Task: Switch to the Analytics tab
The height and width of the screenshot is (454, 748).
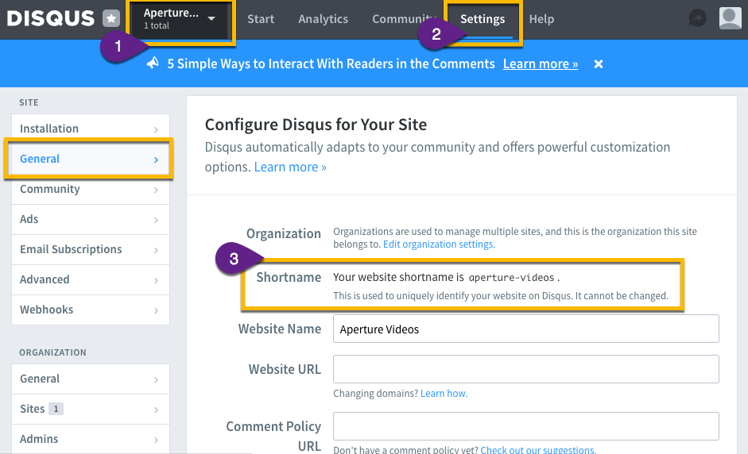Action: [x=323, y=19]
